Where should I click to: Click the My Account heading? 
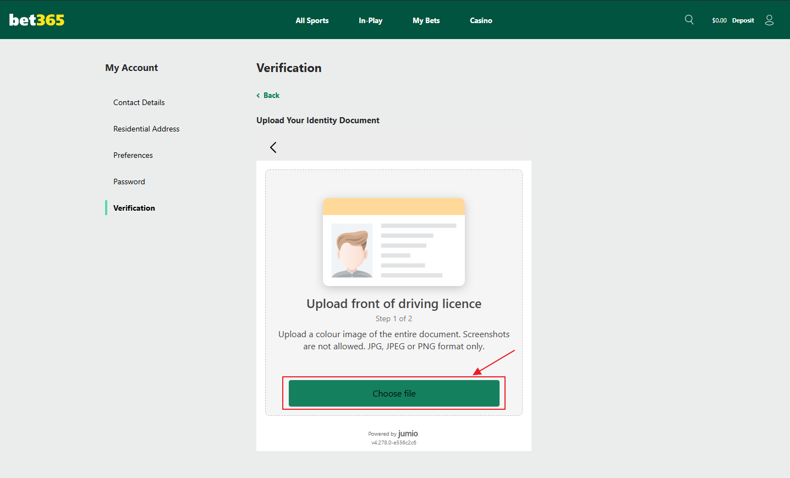coord(131,68)
